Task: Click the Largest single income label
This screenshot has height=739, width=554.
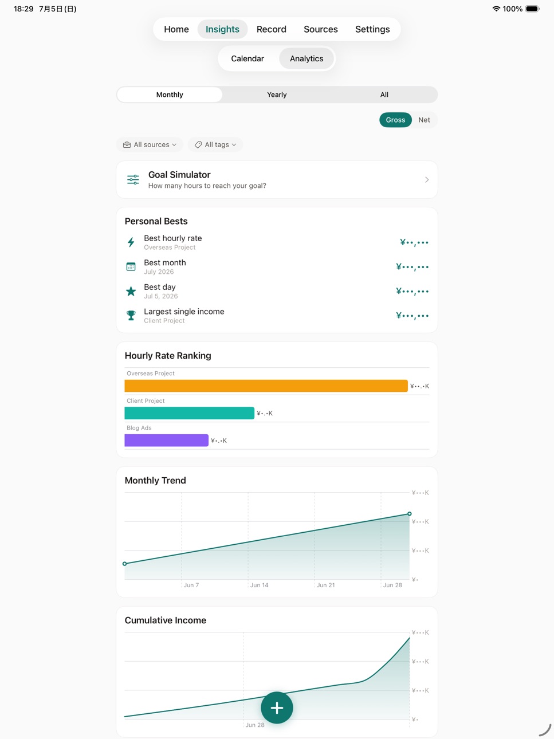Action: click(184, 312)
